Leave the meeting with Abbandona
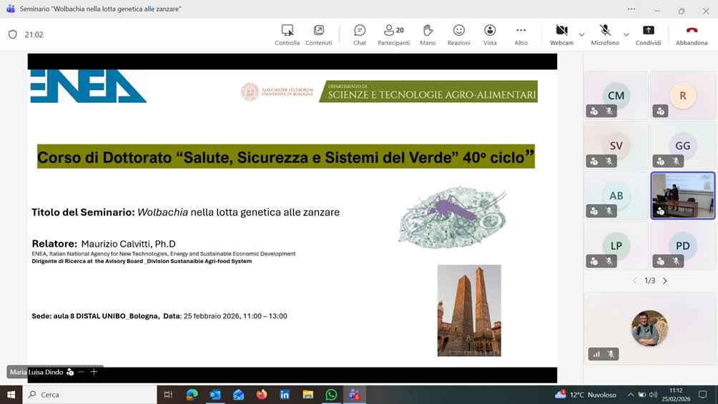The height and width of the screenshot is (404, 718). (692, 35)
